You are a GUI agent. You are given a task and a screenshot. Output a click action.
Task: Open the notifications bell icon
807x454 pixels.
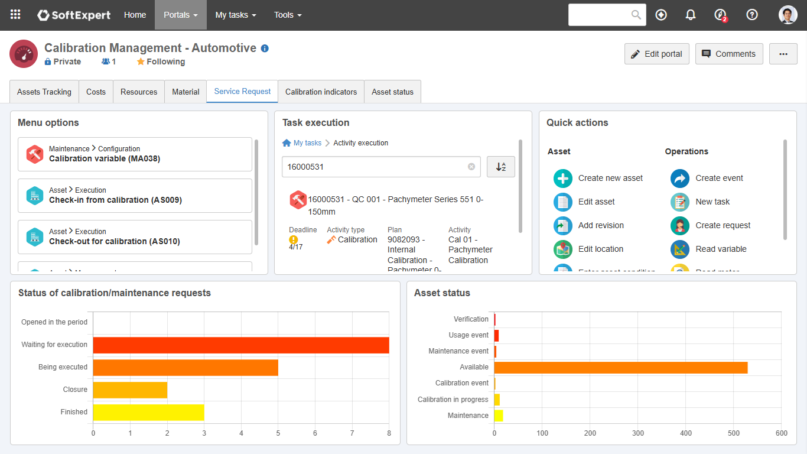[691, 15]
